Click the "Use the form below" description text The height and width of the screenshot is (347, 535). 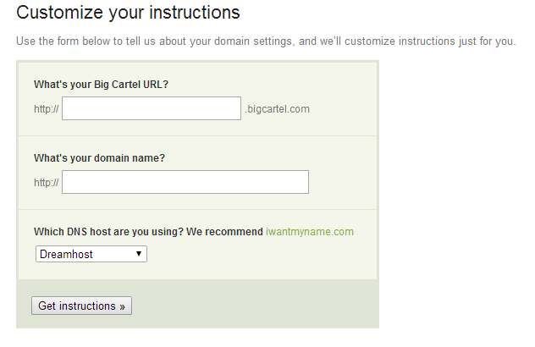tap(266, 41)
